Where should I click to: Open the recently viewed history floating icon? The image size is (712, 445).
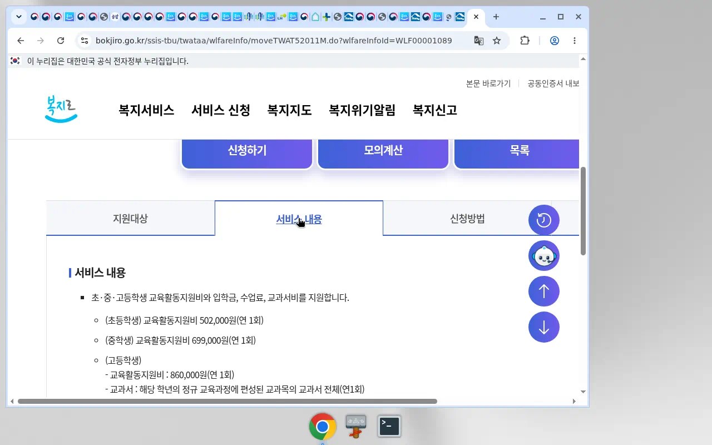pyautogui.click(x=544, y=220)
